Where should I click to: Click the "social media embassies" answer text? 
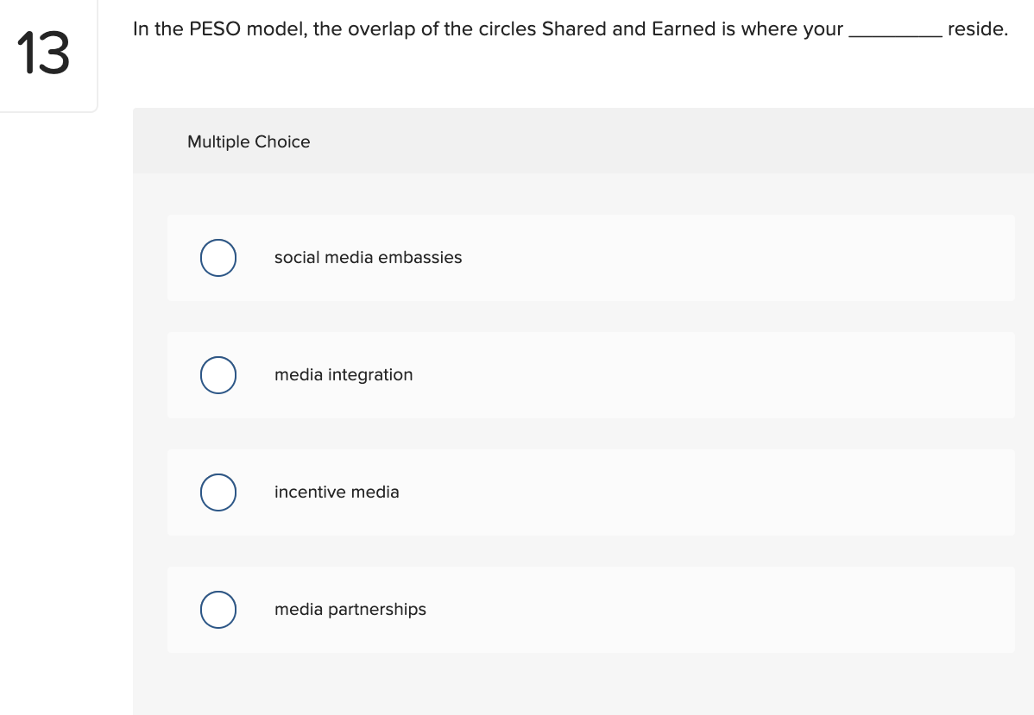click(x=368, y=258)
